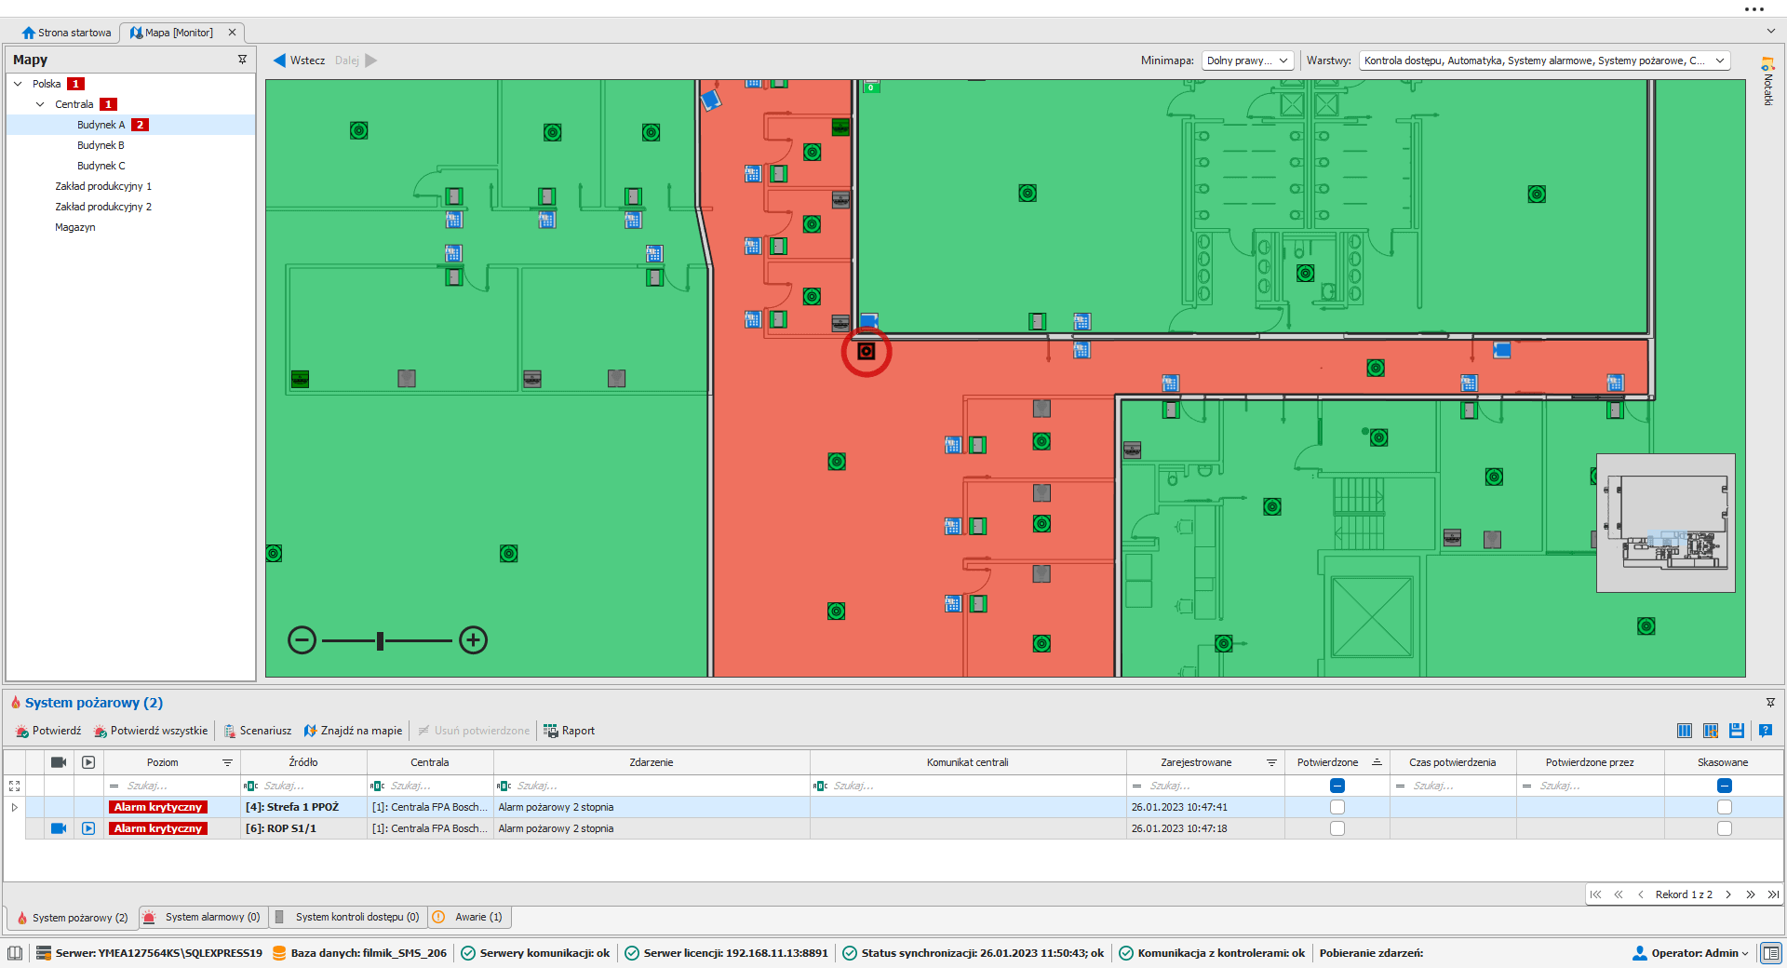Screen dimensions: 1787x968
Task: Open the Minimapa position dropdown
Action: (1247, 60)
